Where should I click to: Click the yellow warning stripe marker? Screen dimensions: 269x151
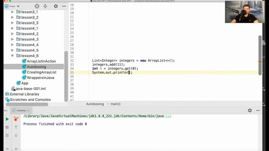pos(260,62)
